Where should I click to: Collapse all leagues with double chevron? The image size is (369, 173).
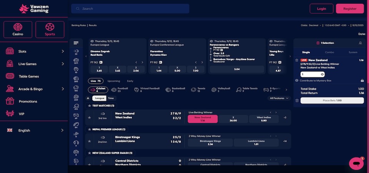88,98
